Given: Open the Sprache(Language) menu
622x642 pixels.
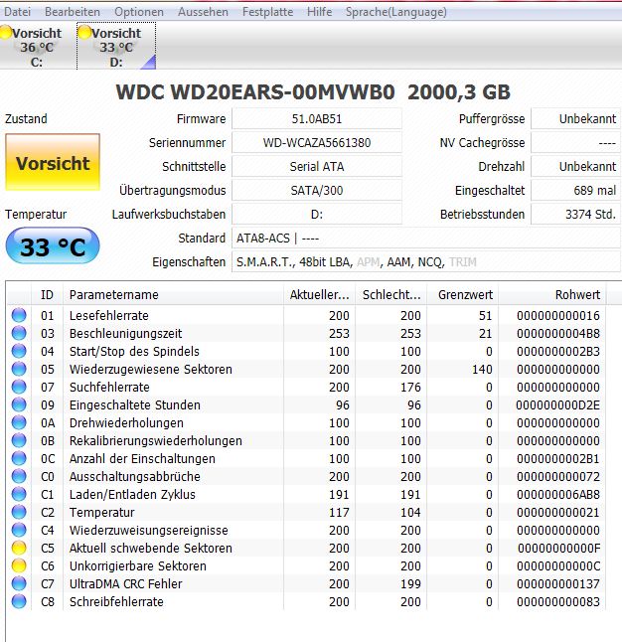Looking at the screenshot, I should pos(396,12).
